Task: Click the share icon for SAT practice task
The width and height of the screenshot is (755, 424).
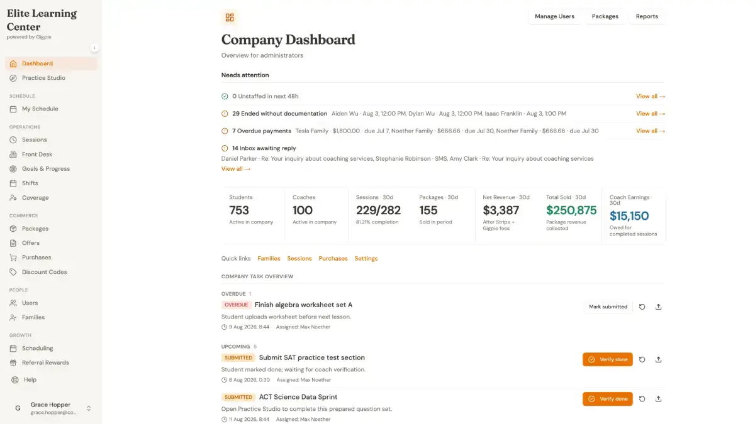Action: tap(659, 359)
